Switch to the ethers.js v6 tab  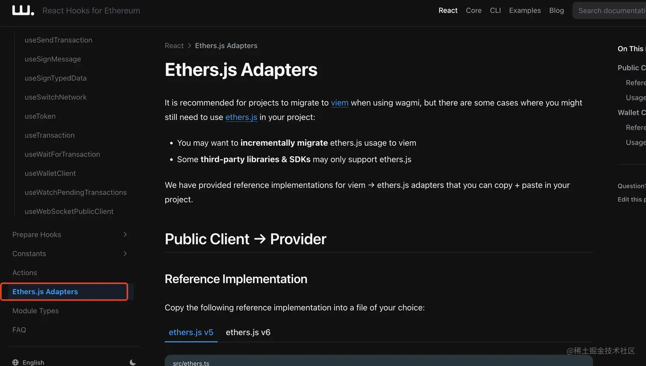pos(248,332)
